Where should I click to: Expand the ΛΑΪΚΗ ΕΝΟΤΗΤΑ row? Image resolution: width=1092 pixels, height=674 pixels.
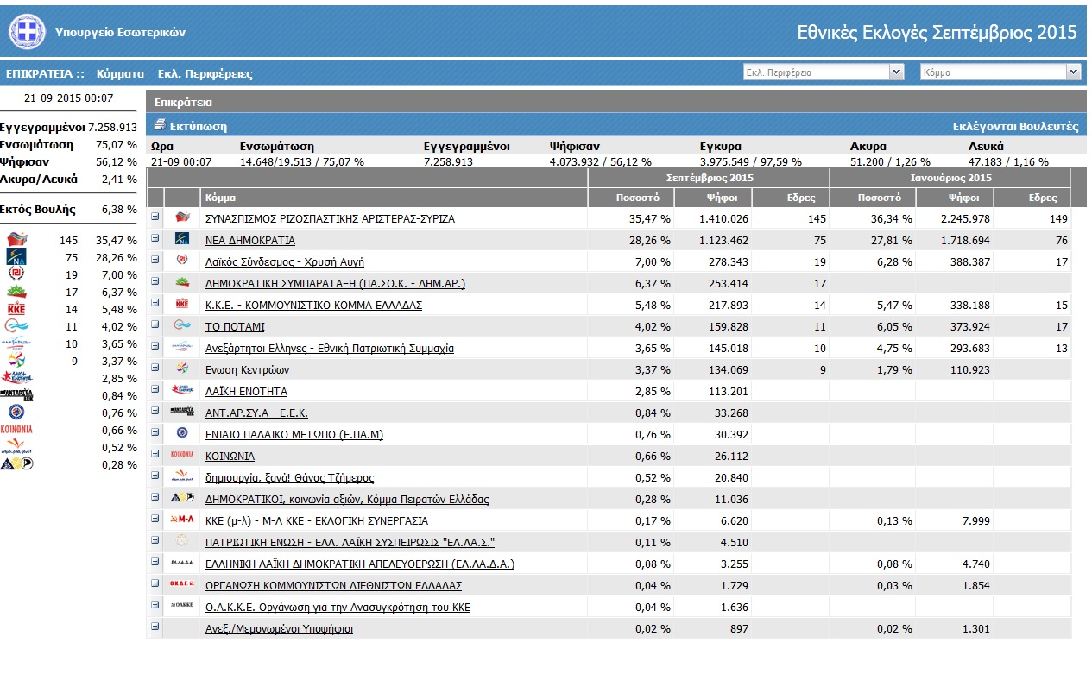155,389
